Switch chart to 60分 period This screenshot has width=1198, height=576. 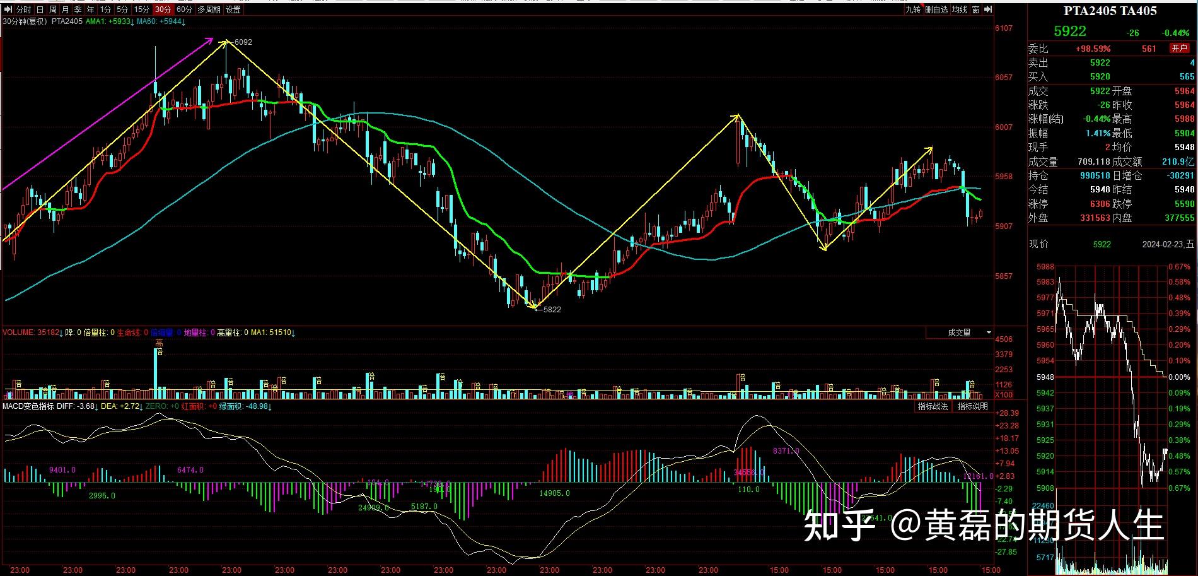click(x=184, y=9)
